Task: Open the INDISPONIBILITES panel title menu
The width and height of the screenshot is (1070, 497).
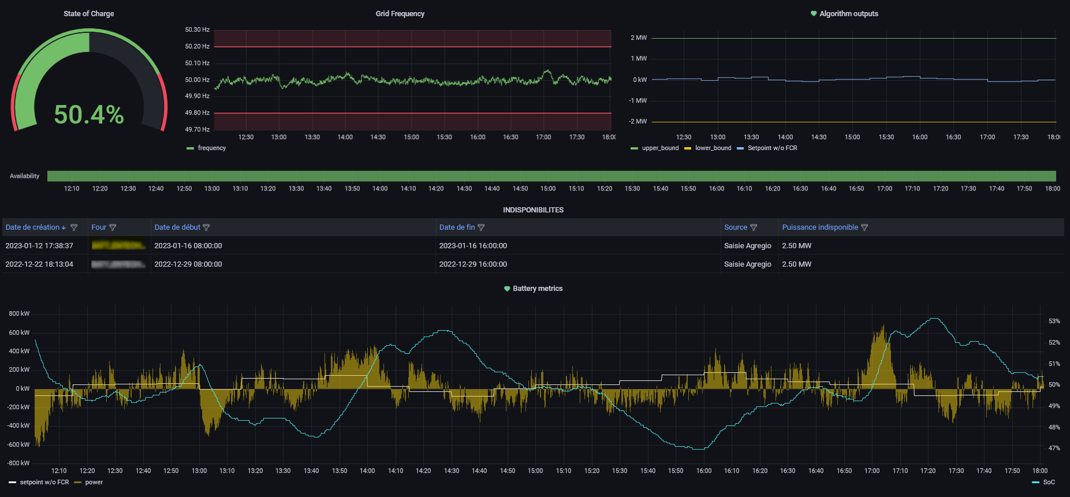Action: click(533, 210)
